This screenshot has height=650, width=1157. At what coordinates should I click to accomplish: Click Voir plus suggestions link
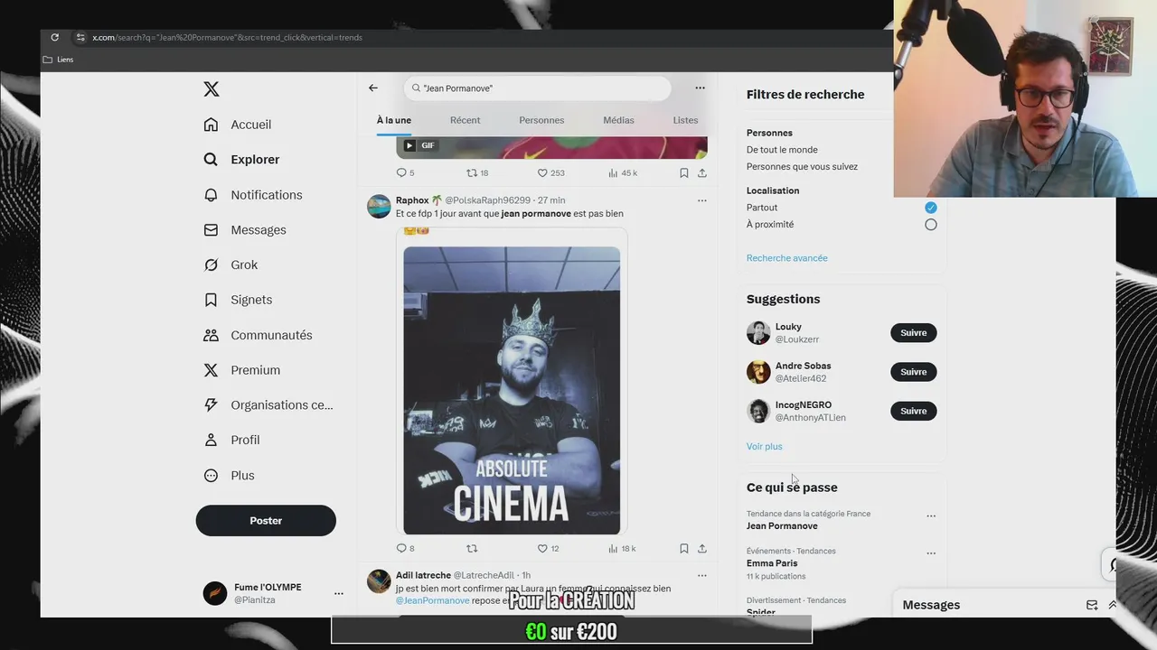pyautogui.click(x=765, y=446)
